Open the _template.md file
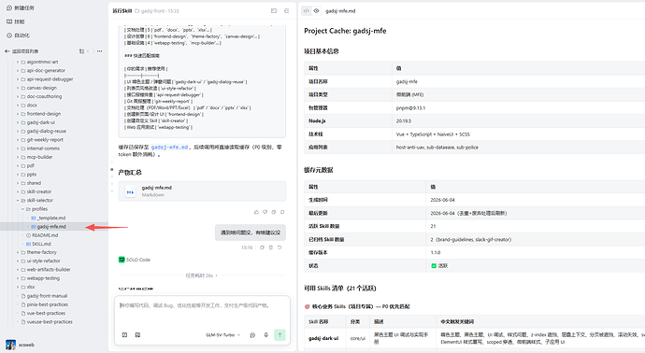The width and height of the screenshot is (645, 353). (49, 218)
